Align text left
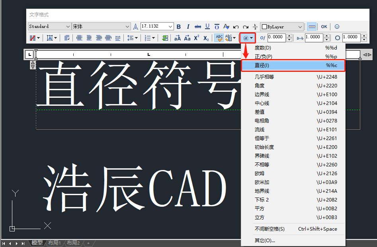 [79, 38]
